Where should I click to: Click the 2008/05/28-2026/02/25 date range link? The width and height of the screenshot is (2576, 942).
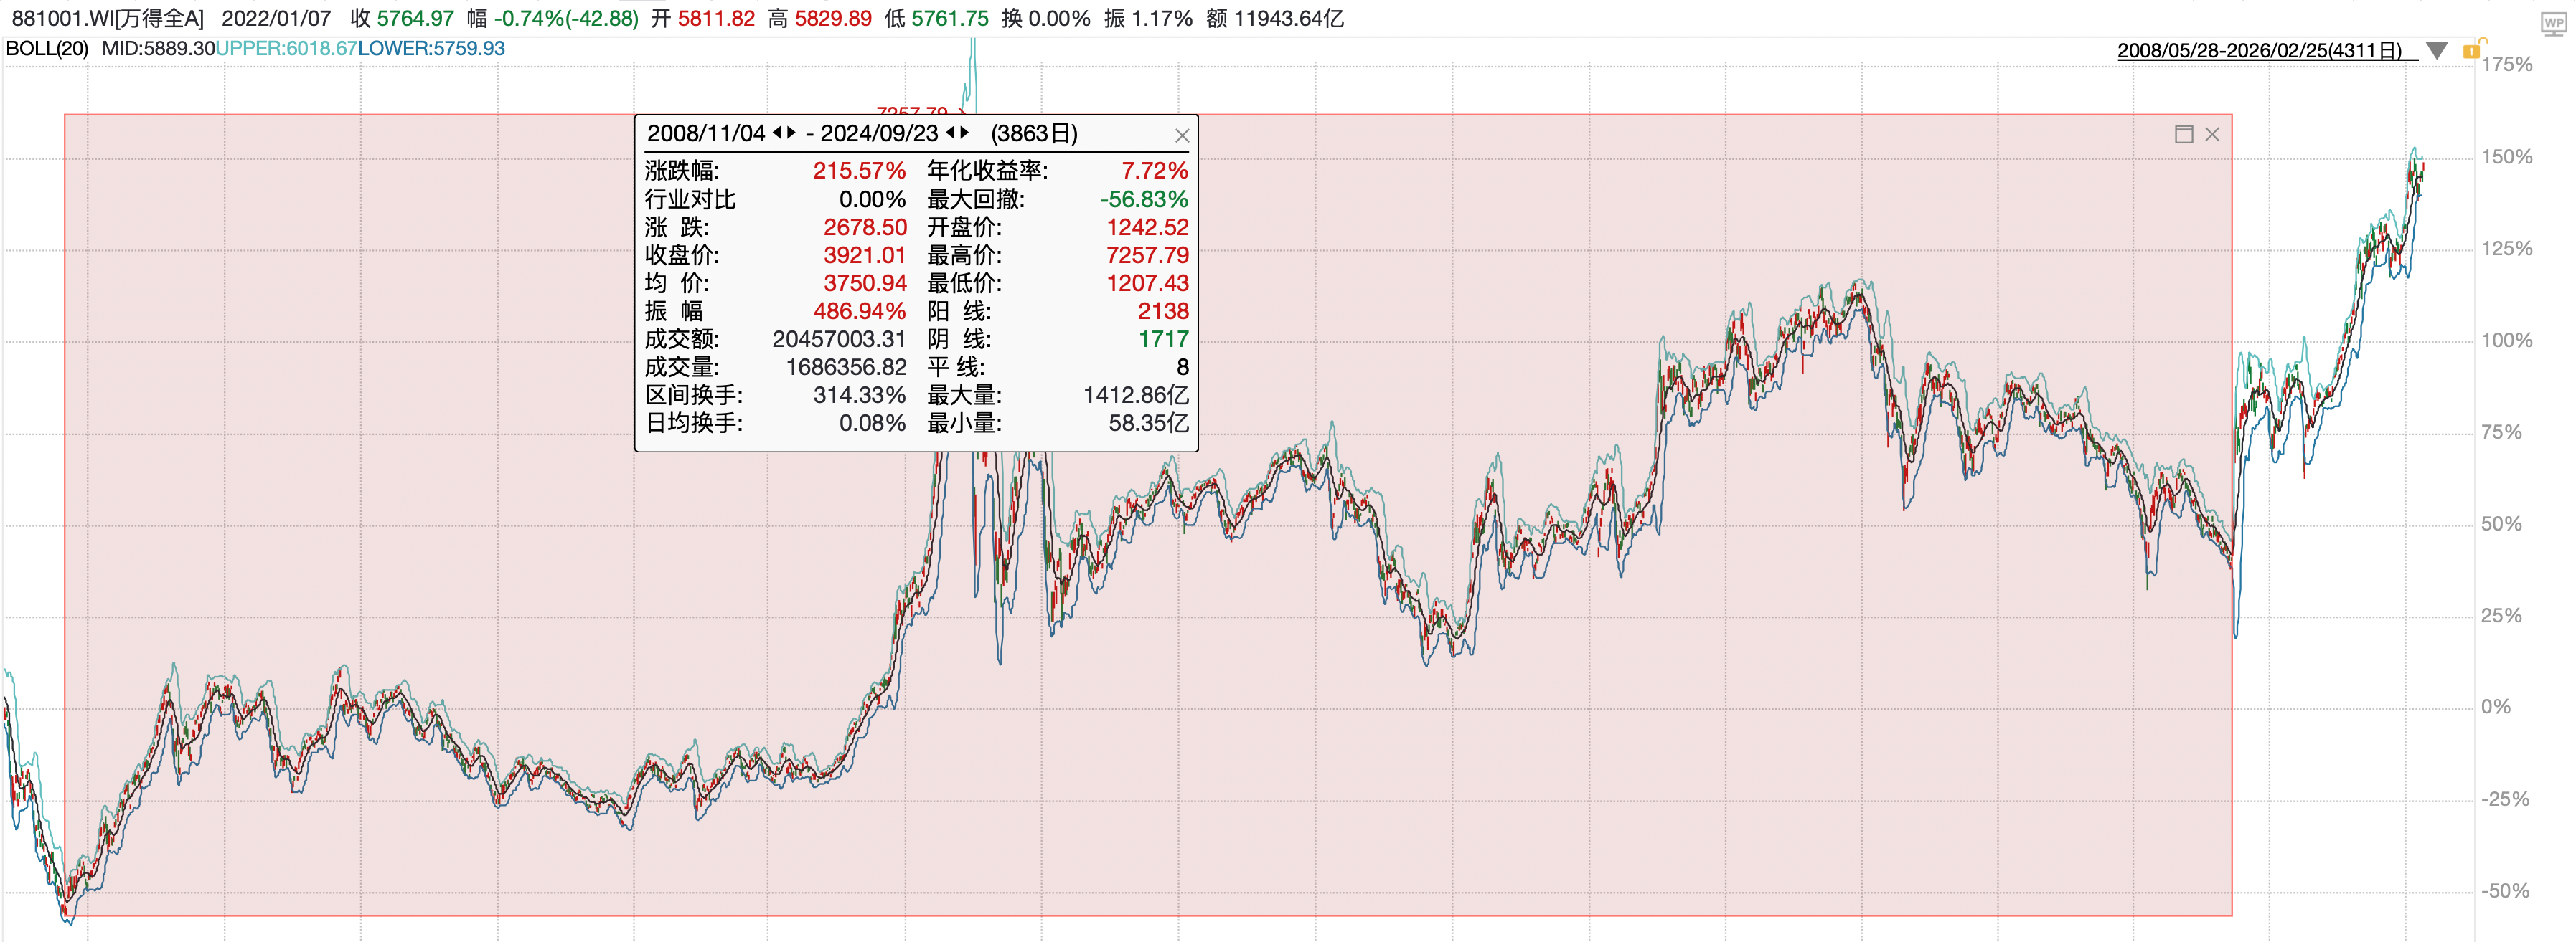(2259, 51)
